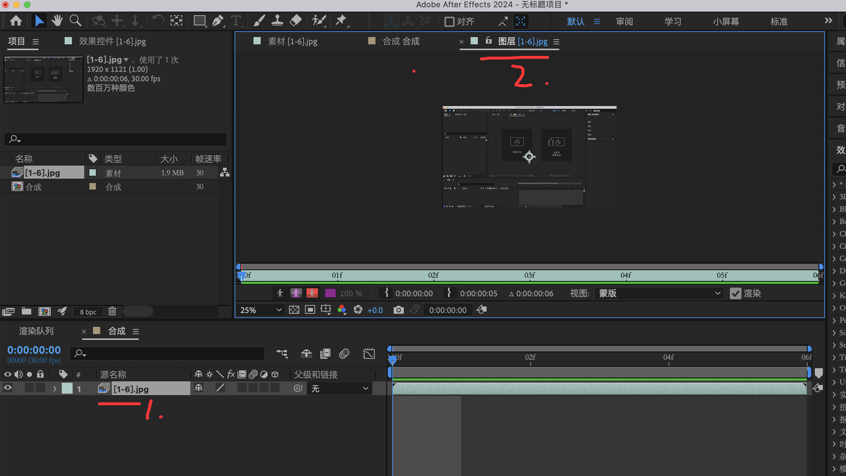
Task: Open the 25% magnification dropdown
Action: coord(261,310)
